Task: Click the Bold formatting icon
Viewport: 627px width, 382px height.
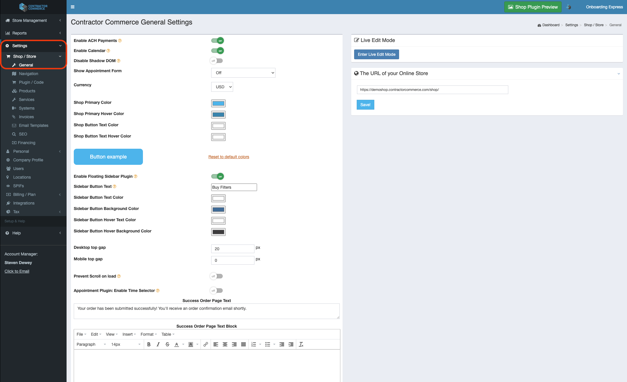Action: (149, 344)
